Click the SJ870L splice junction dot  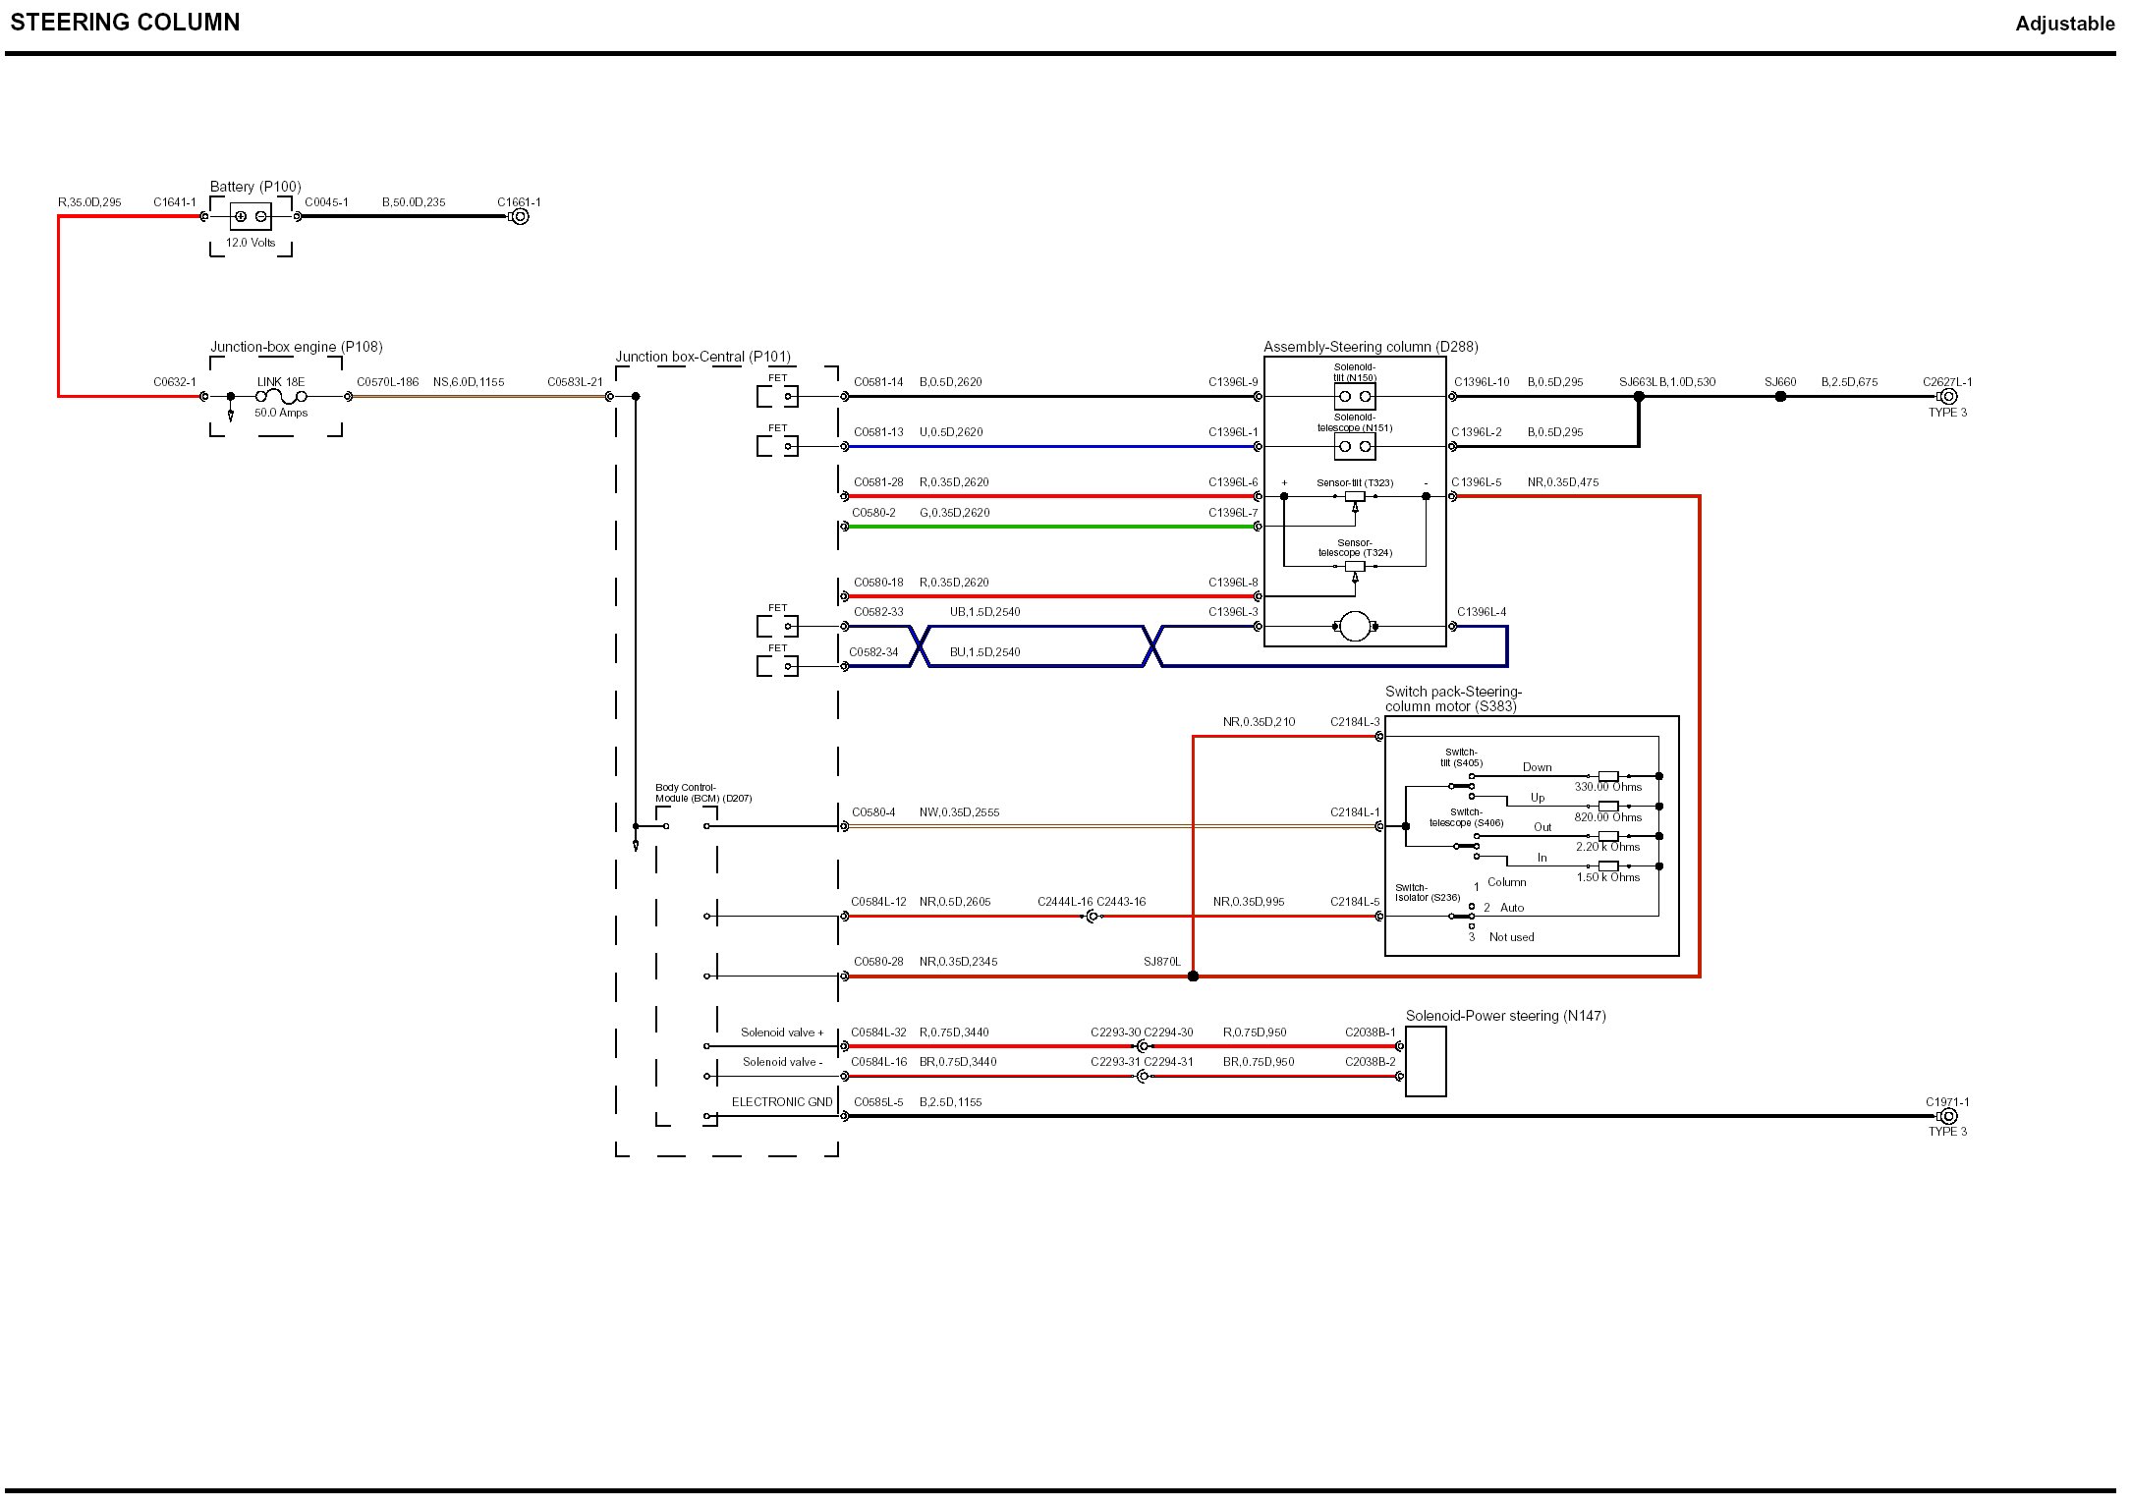pos(1193,976)
